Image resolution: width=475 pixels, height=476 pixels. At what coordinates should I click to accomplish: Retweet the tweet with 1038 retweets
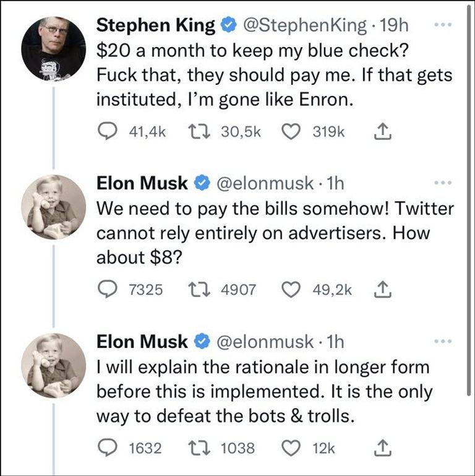198,448
